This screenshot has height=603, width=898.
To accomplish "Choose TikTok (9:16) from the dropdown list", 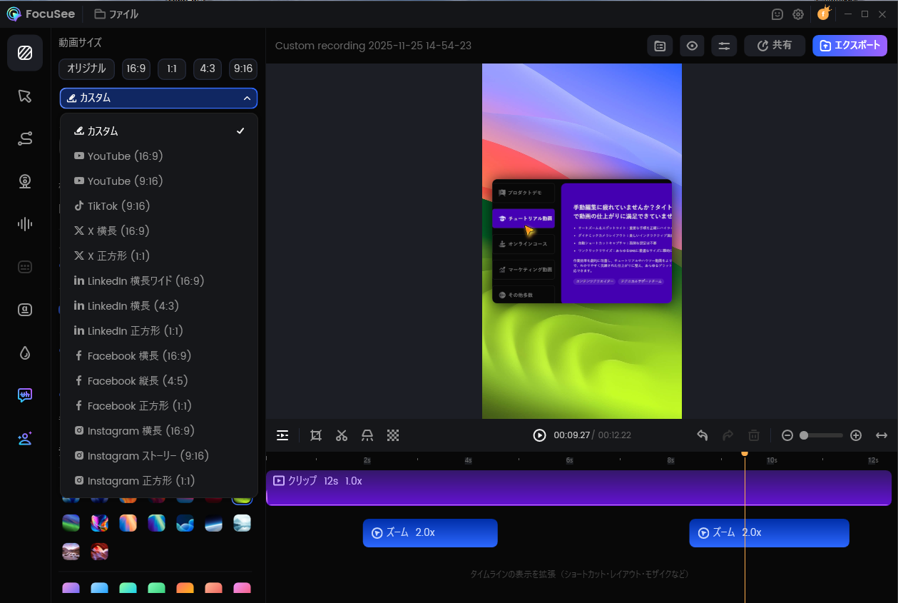I will [x=118, y=206].
